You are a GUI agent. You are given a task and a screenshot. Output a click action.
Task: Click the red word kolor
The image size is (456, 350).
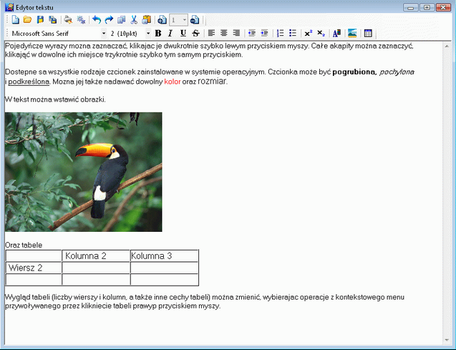tap(173, 82)
